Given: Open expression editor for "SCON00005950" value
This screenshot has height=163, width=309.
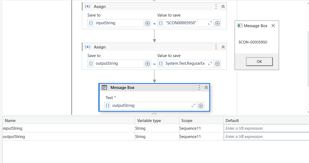Looking at the screenshot, I should click(x=210, y=23).
